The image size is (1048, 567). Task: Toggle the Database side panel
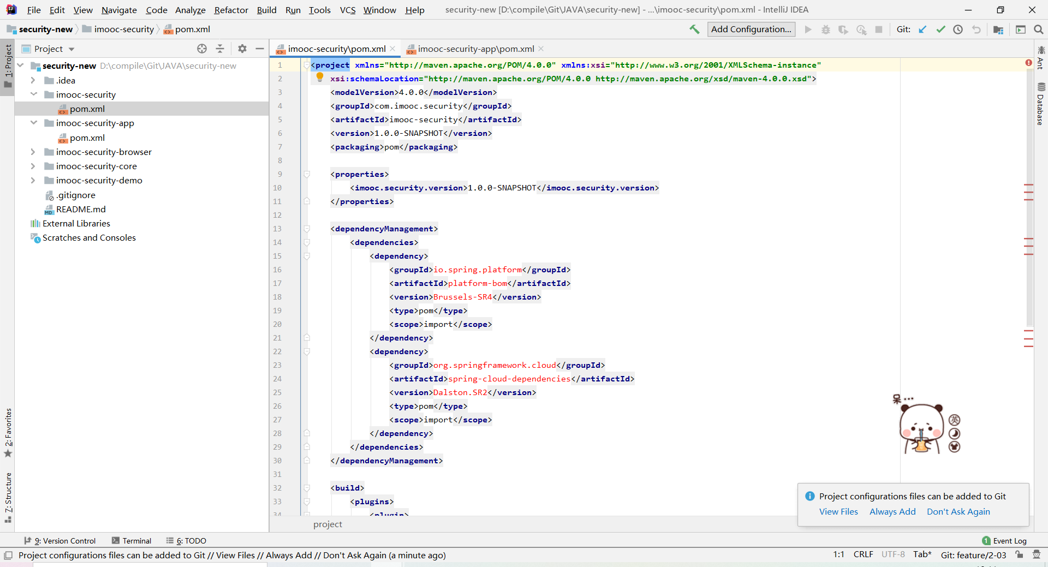coord(1040,104)
